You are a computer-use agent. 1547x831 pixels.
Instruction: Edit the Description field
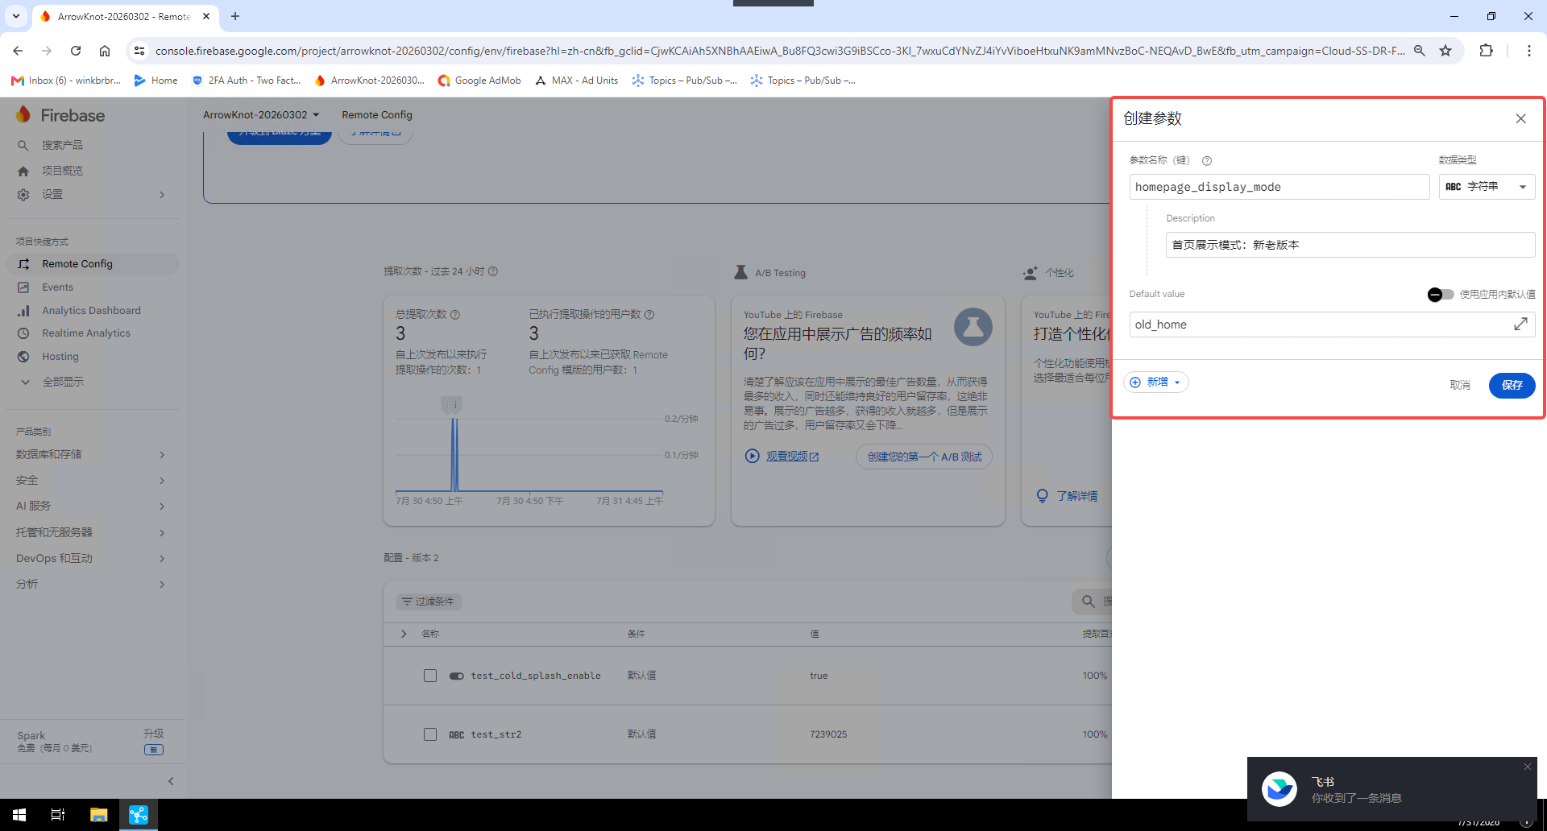tap(1350, 245)
